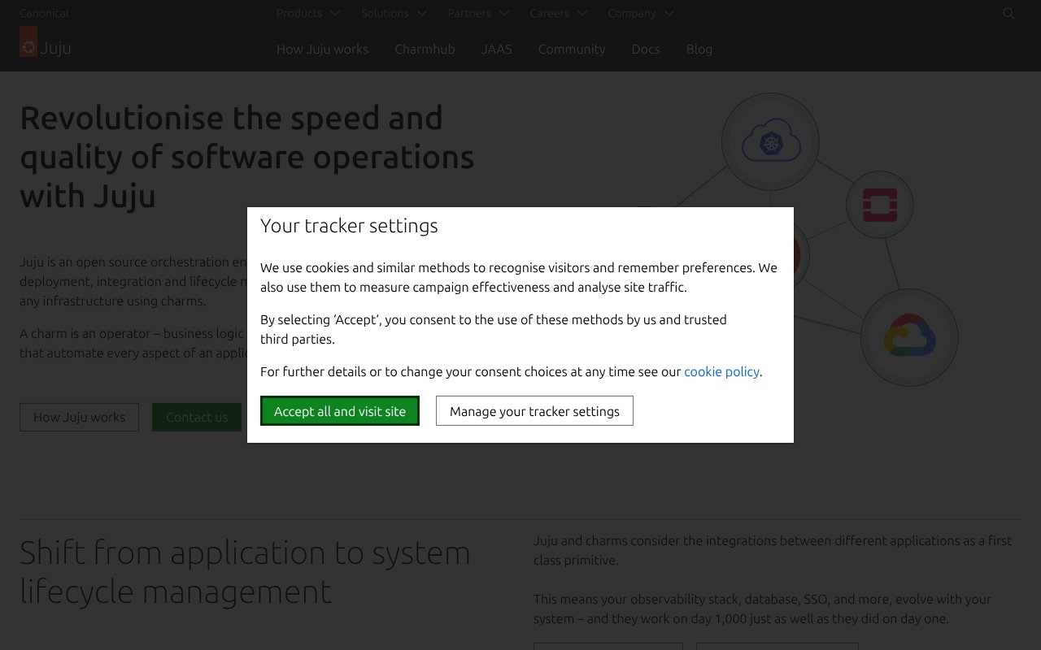
Task: Click the orange Juju square icon
Action: tap(28, 41)
